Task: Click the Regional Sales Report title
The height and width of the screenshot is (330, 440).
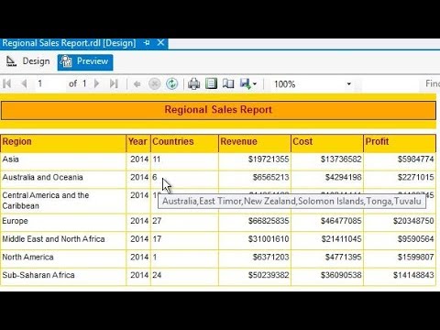Action: [218, 110]
